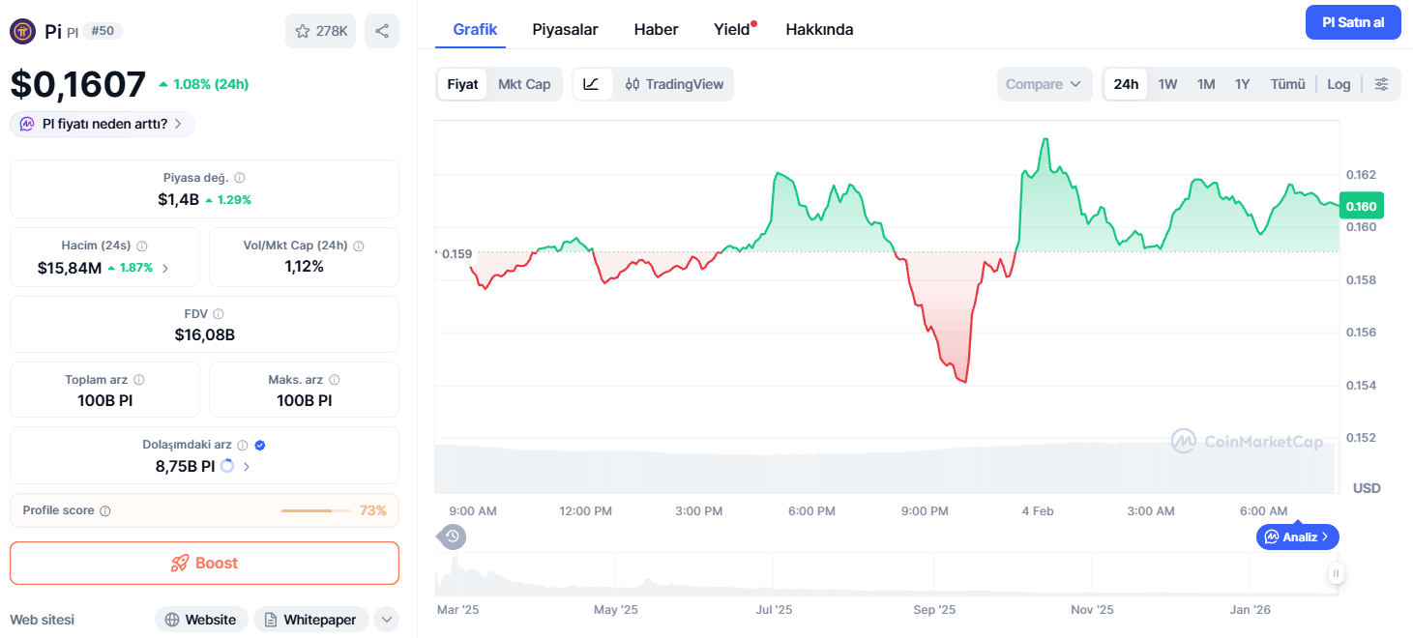The image size is (1413, 638).
Task: Switch chart to Fiyat view
Action: click(462, 84)
